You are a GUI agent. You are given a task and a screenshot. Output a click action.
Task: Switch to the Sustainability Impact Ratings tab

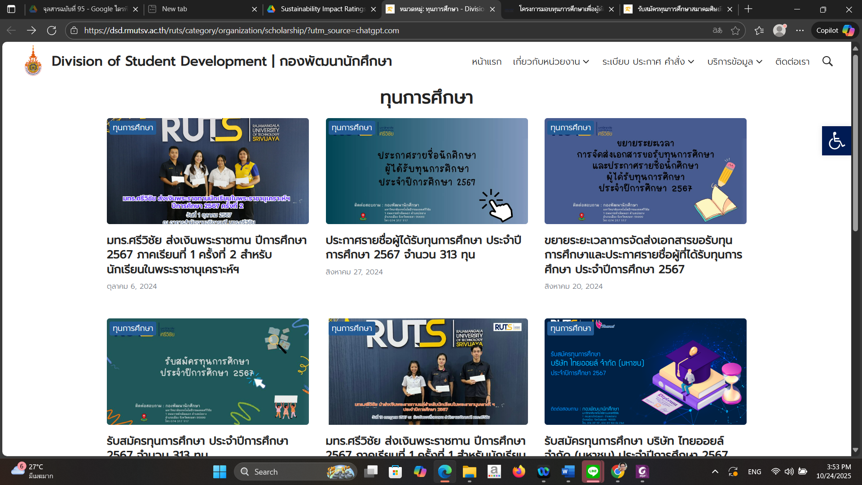tap(321, 9)
